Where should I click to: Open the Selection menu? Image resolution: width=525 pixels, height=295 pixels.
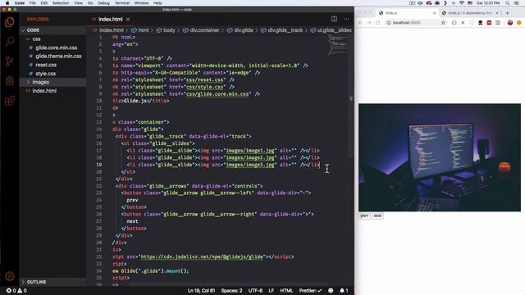[61, 3]
